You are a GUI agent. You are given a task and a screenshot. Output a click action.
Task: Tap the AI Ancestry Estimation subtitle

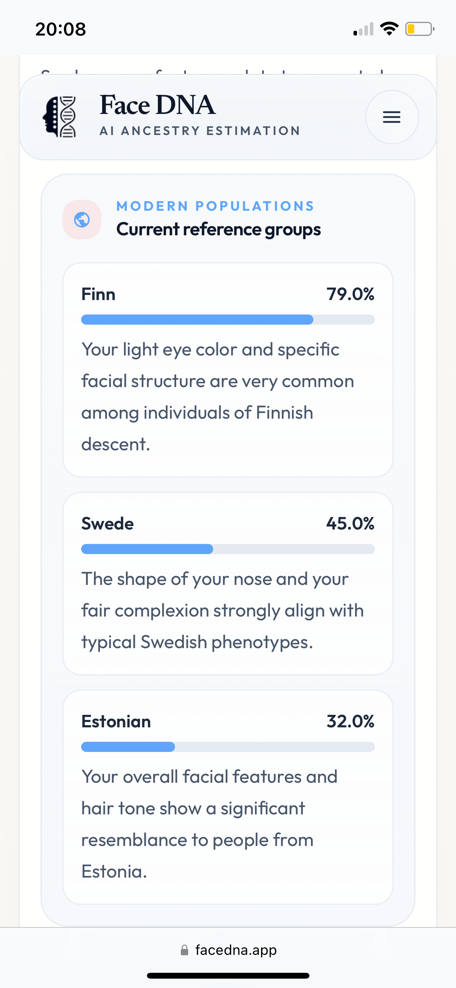point(200,131)
